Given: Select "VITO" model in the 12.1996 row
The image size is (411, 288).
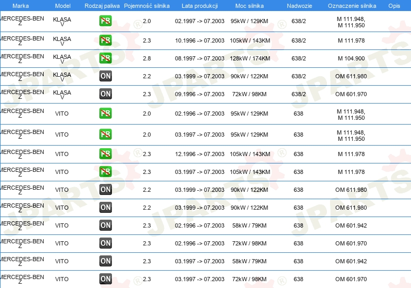Looking at the screenshot, I should point(62,154).
